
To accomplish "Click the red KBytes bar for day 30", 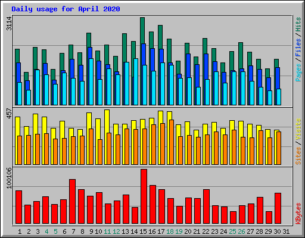I will click(278, 208).
